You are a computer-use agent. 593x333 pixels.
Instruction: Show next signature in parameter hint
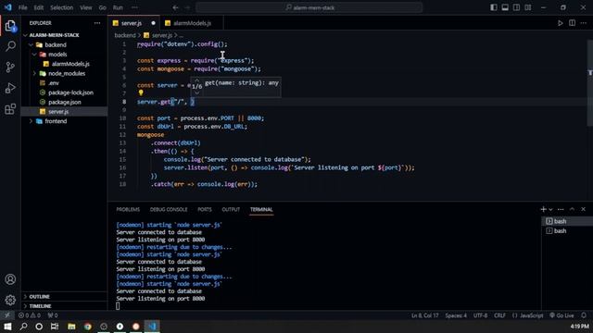click(x=196, y=92)
